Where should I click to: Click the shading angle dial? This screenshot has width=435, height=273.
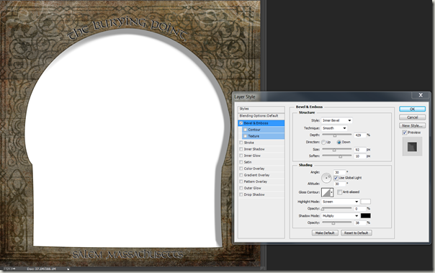pyautogui.click(x=326, y=178)
